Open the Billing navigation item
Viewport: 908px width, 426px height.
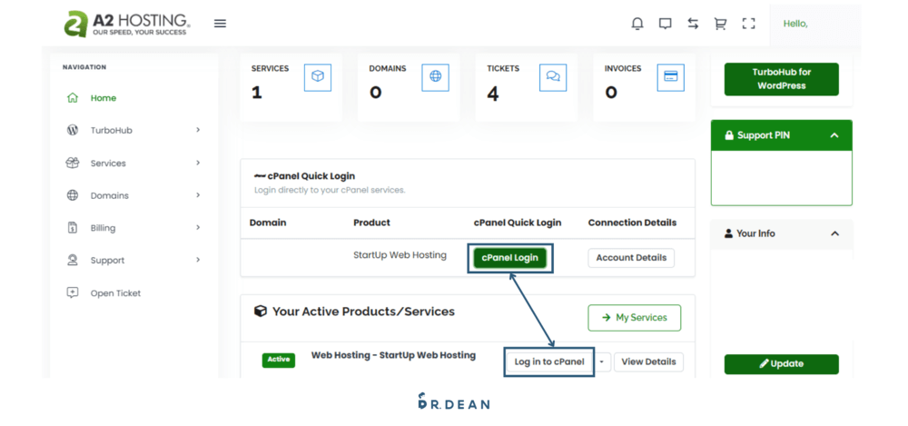103,228
